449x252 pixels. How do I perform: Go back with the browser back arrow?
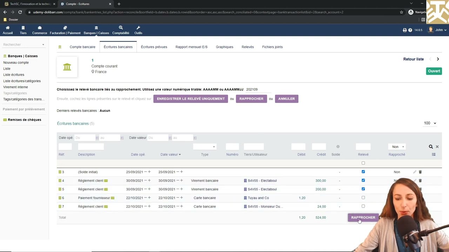tap(5, 12)
